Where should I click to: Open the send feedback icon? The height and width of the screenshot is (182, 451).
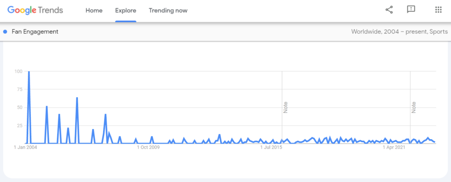[411, 10]
